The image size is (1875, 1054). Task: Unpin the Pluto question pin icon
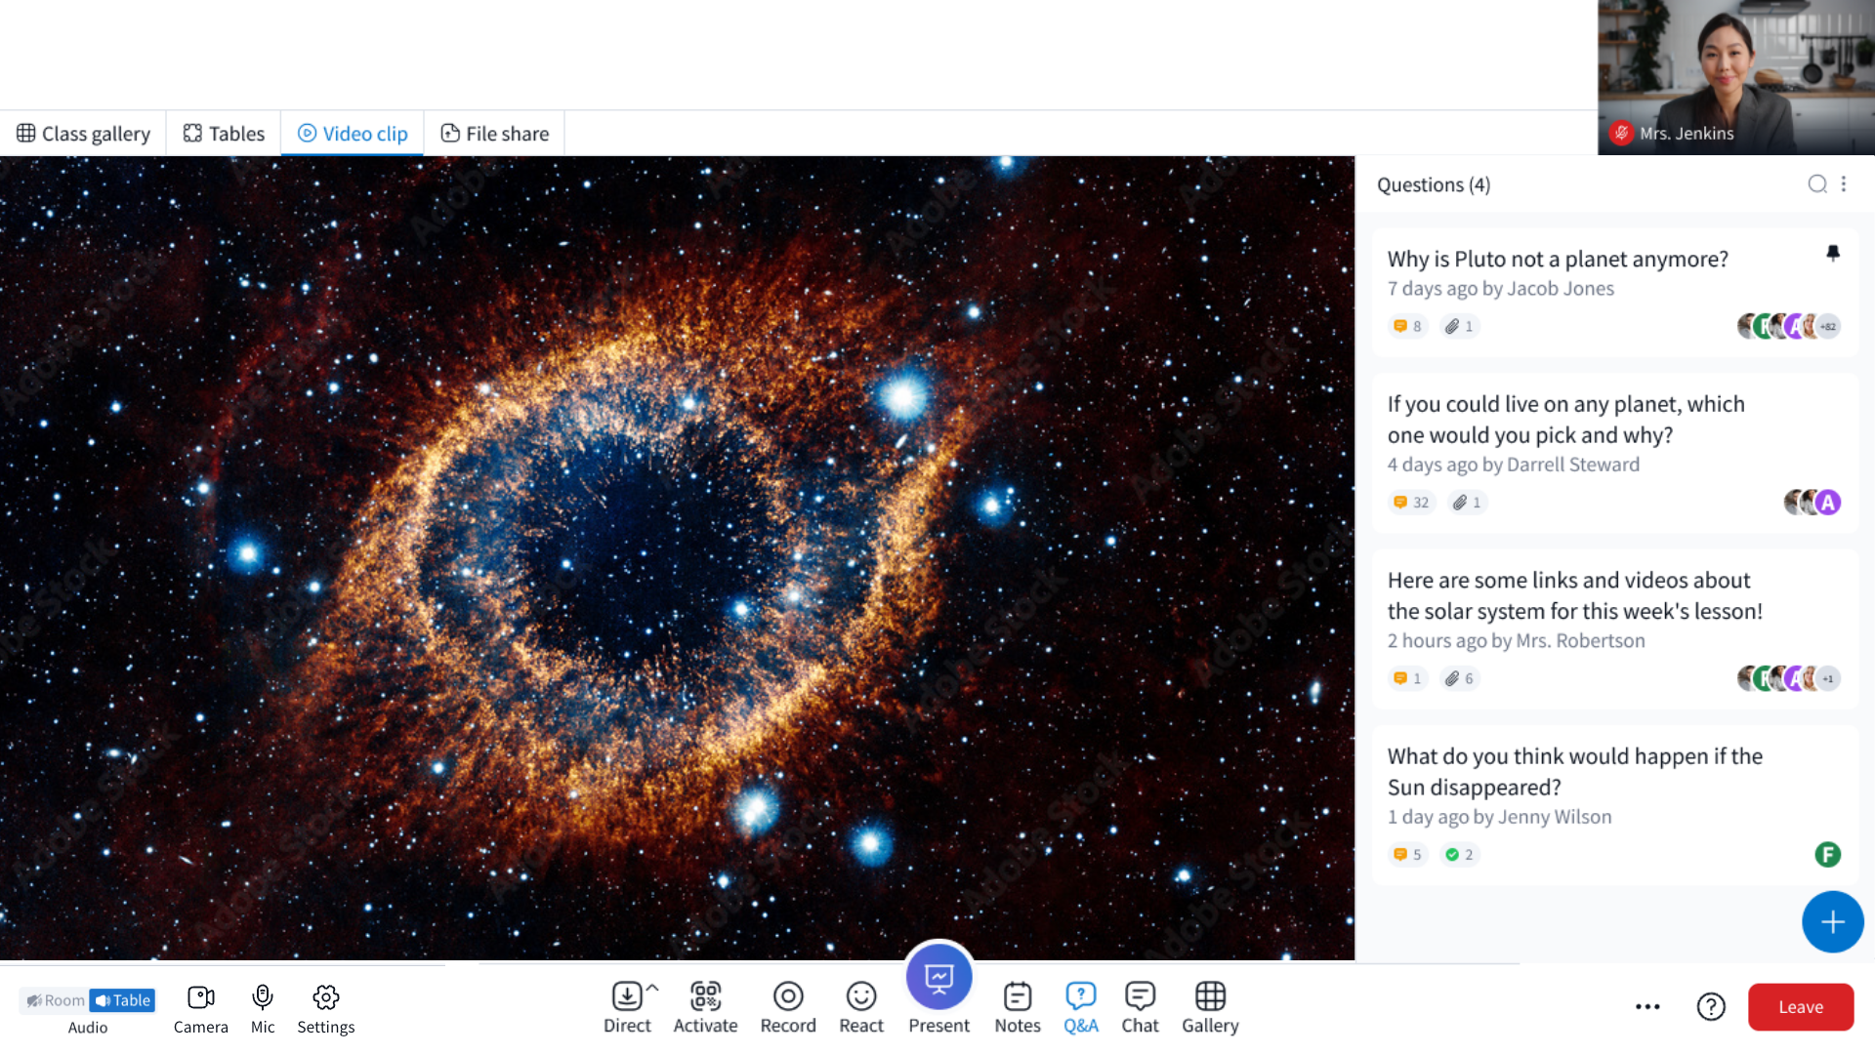click(1833, 254)
